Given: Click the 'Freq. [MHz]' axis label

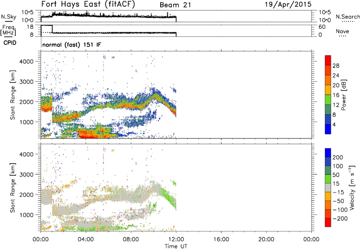Looking at the screenshot, I should 8,30.
